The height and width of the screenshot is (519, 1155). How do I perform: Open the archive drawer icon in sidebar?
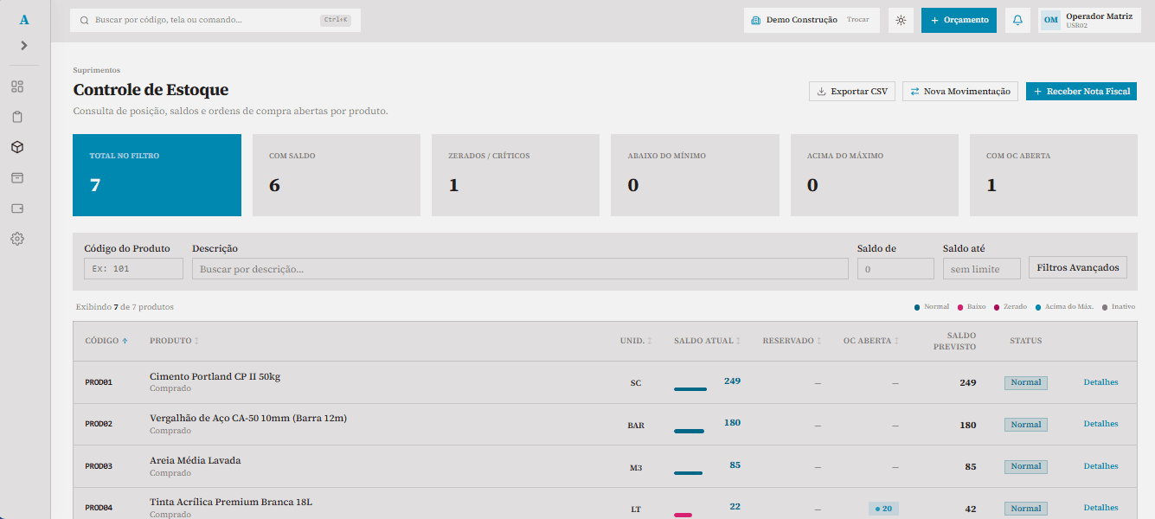pos(17,177)
